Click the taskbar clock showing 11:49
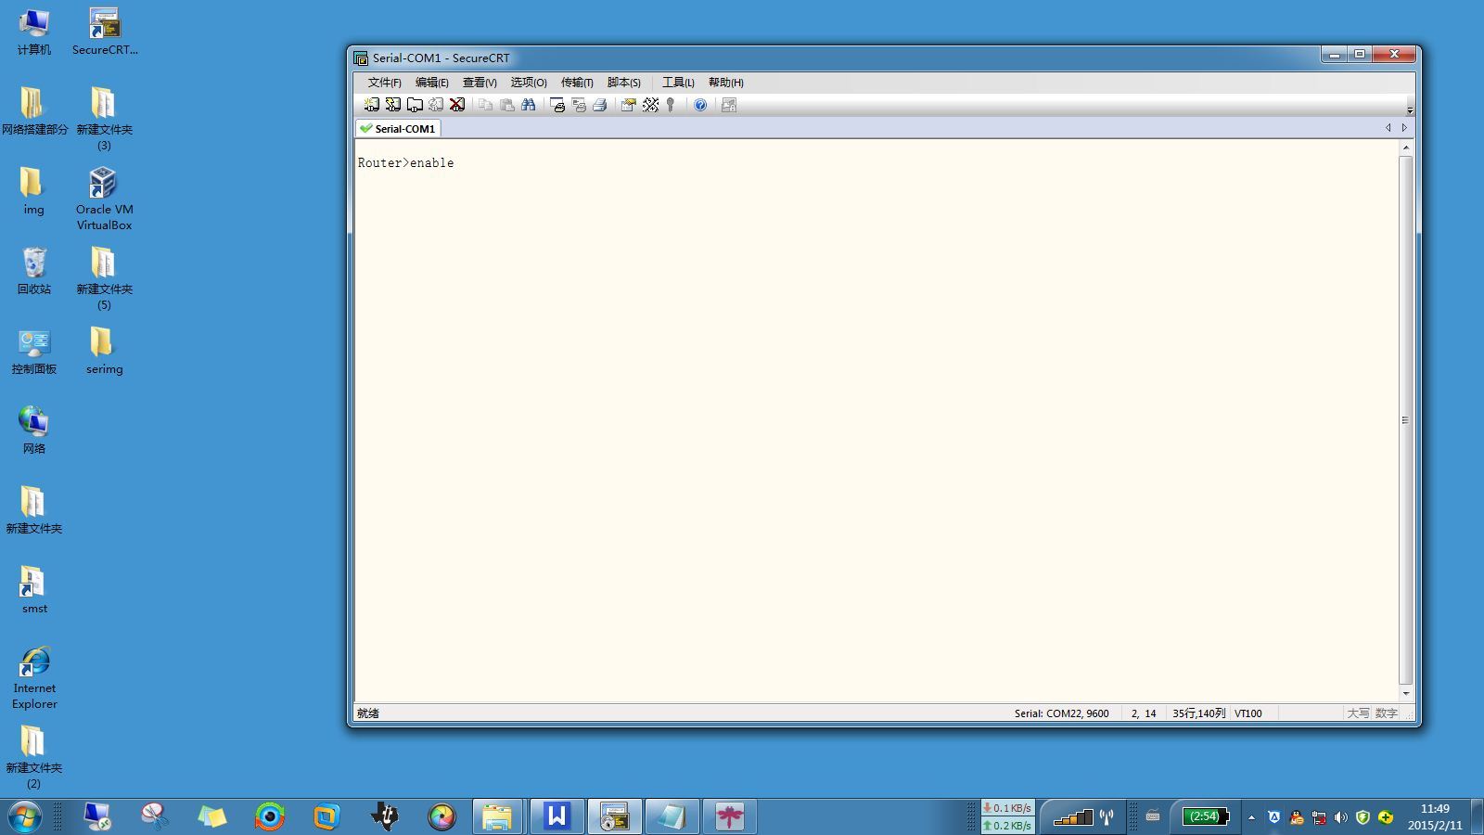This screenshot has height=835, width=1484. (x=1435, y=816)
